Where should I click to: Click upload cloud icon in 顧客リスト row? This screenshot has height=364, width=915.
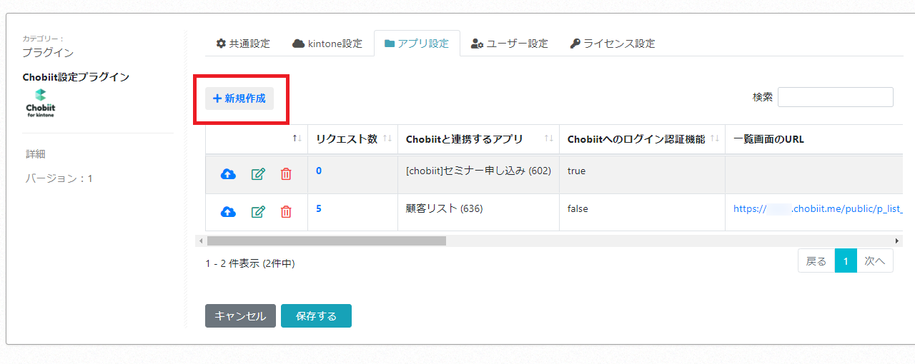coord(228,211)
